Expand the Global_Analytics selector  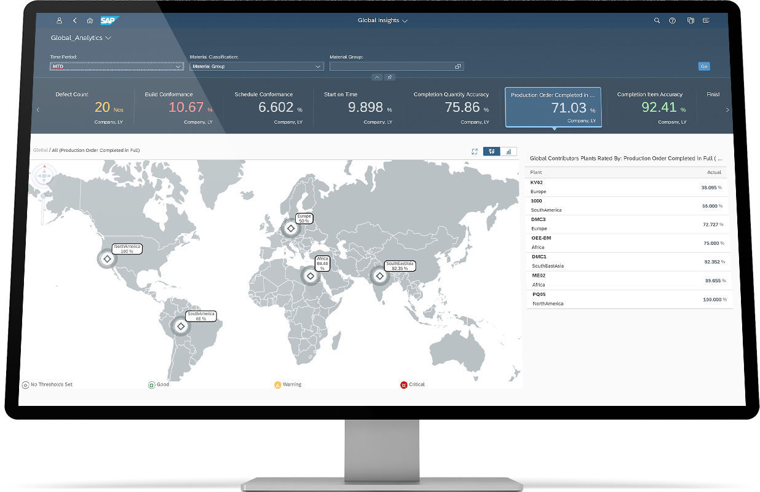tap(81, 38)
